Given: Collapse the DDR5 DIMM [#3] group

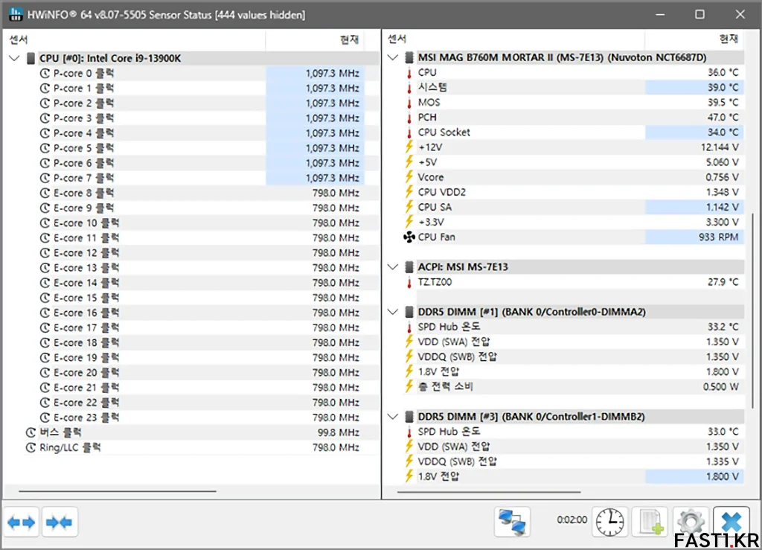Looking at the screenshot, I should click(393, 417).
